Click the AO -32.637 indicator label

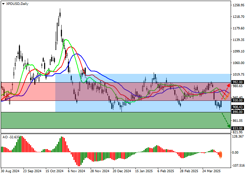click(x=10, y=136)
